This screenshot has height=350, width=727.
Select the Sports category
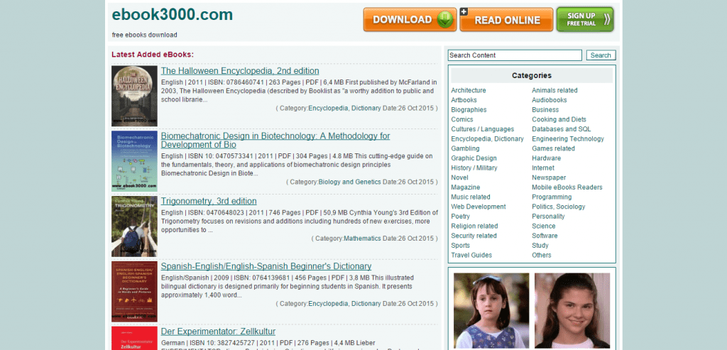[460, 246]
